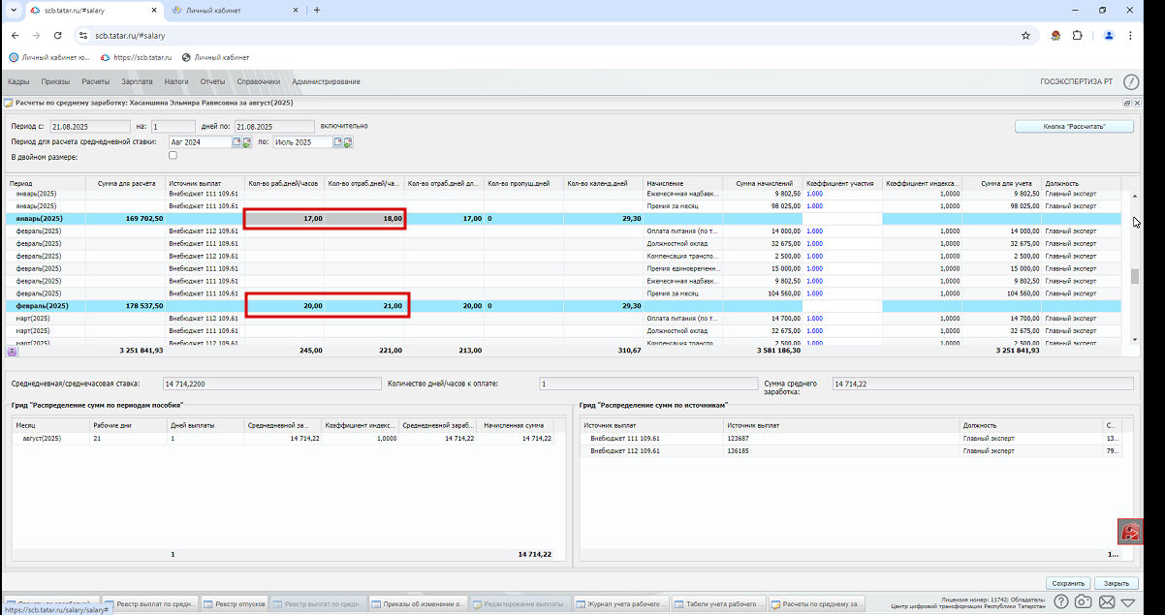Switch to Расчеты по среднему за... taskbar tab
The image size is (1165, 615).
pos(817,603)
